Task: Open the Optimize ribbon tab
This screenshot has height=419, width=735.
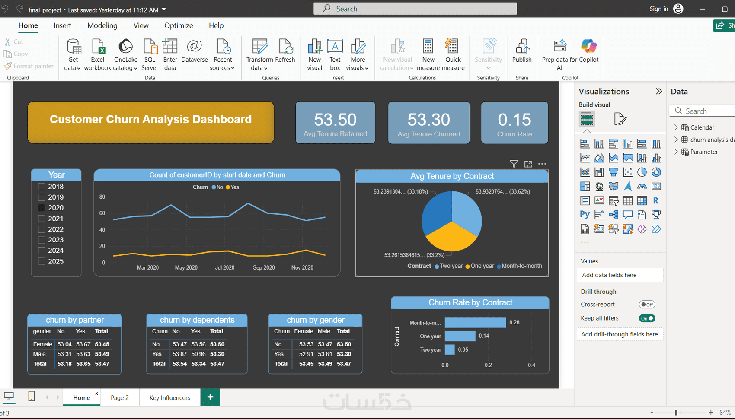Action: click(x=179, y=25)
